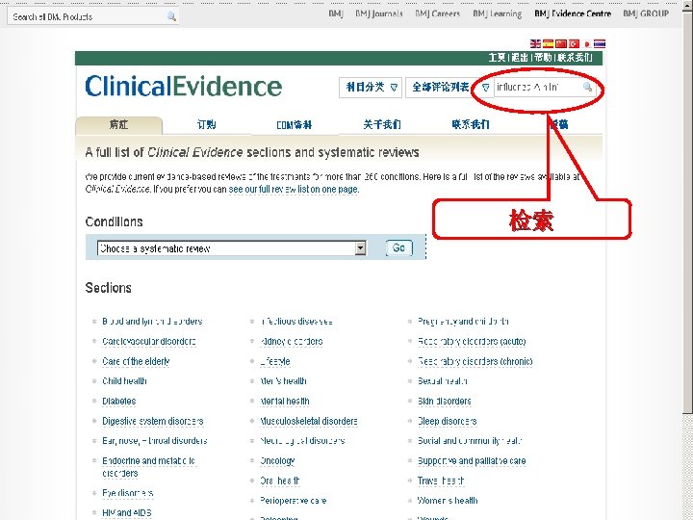The width and height of the screenshot is (693, 520).
Task: Open Perioperative care section
Action: click(x=293, y=501)
